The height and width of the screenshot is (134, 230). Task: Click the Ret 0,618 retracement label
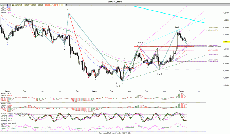(213, 55)
